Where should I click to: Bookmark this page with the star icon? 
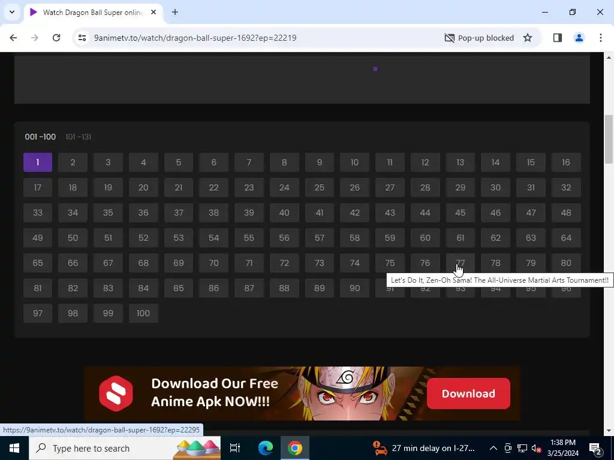pos(528,38)
